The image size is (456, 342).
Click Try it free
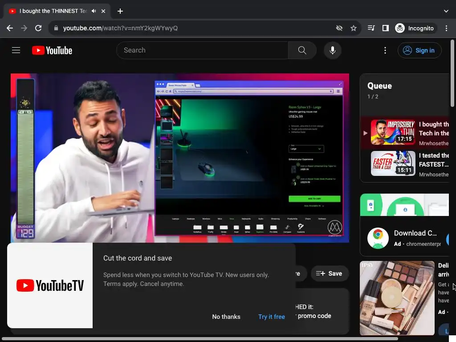[272, 317]
